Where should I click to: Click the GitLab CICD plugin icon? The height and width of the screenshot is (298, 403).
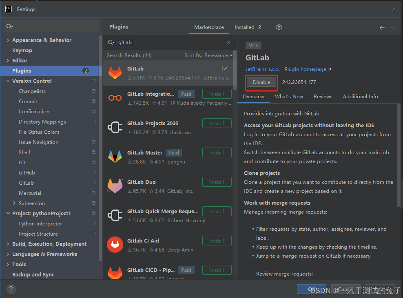click(115, 273)
